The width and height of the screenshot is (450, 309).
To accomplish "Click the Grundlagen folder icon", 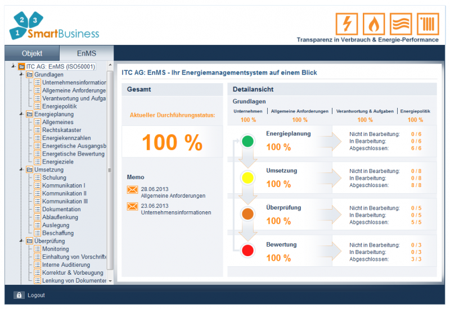I will point(29,75).
